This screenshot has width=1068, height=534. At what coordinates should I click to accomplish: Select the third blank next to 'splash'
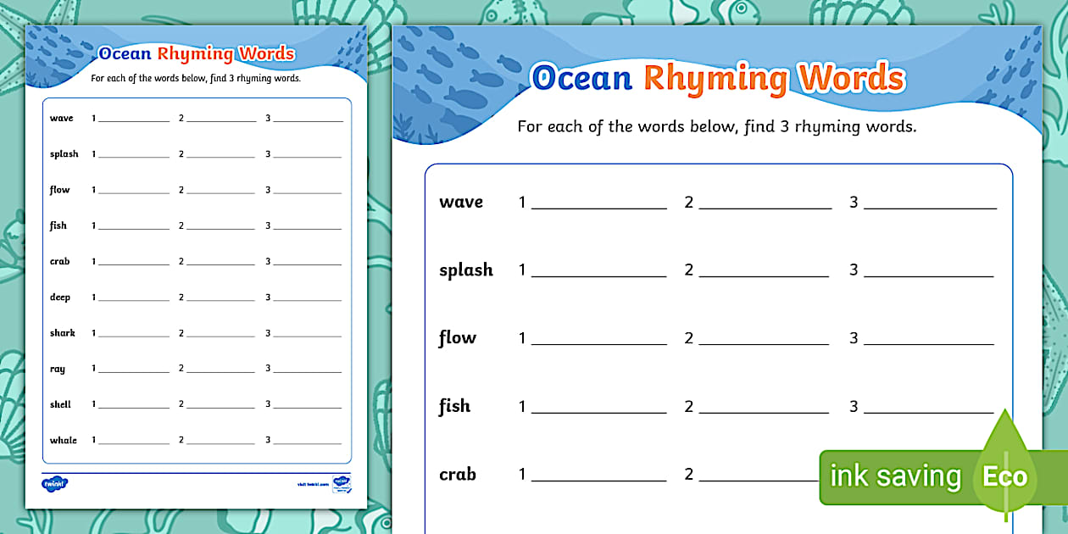(x=930, y=273)
